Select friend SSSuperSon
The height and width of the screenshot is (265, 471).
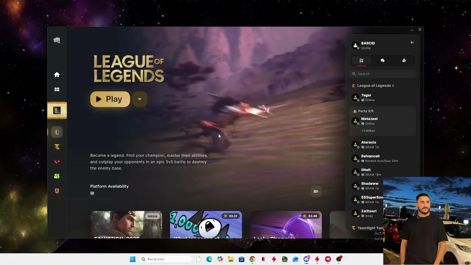click(x=366, y=199)
